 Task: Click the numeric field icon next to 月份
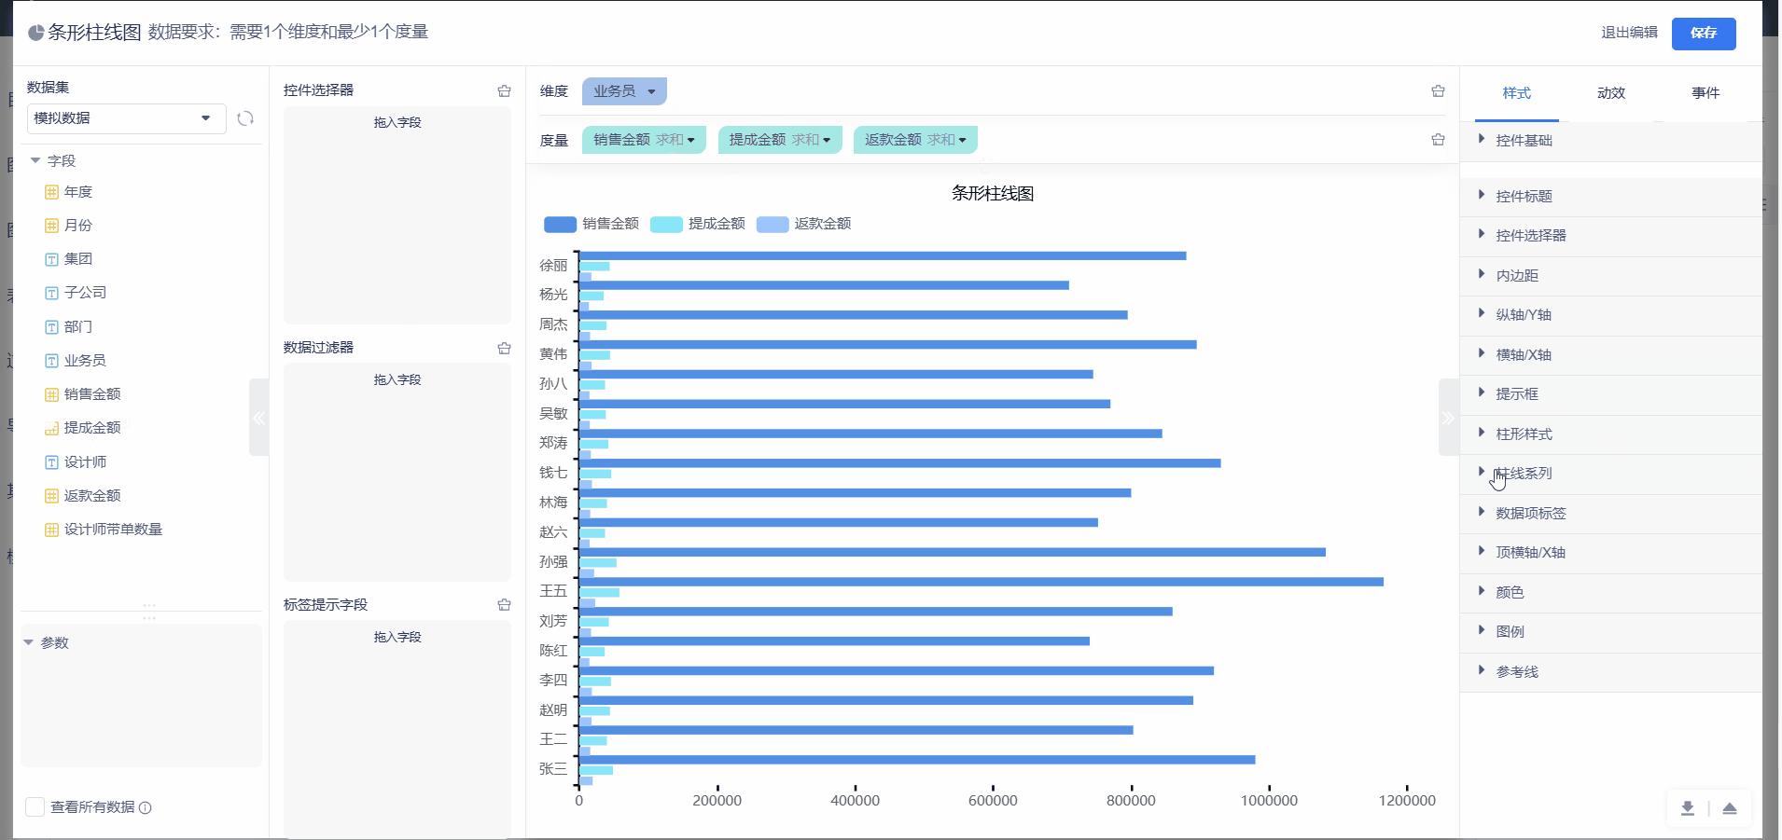tap(51, 226)
